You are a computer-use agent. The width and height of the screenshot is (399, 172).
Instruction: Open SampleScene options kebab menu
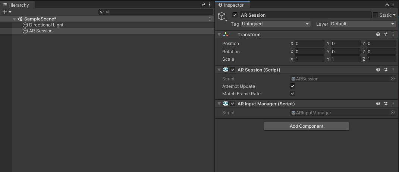[210, 19]
